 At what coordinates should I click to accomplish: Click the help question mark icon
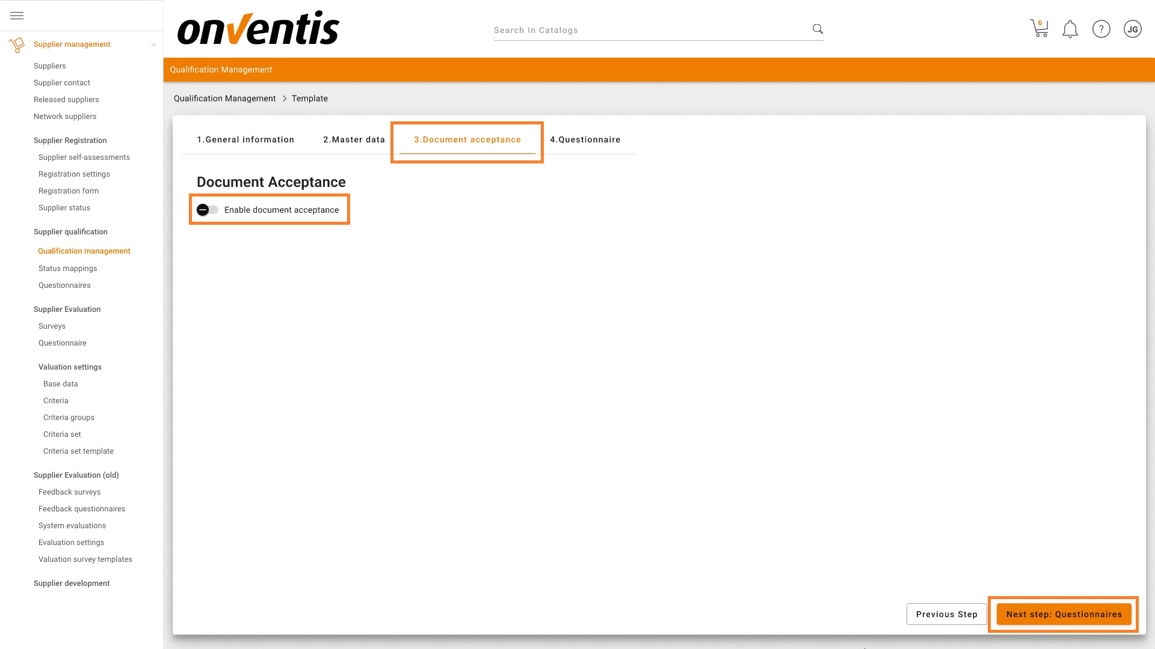1101,29
